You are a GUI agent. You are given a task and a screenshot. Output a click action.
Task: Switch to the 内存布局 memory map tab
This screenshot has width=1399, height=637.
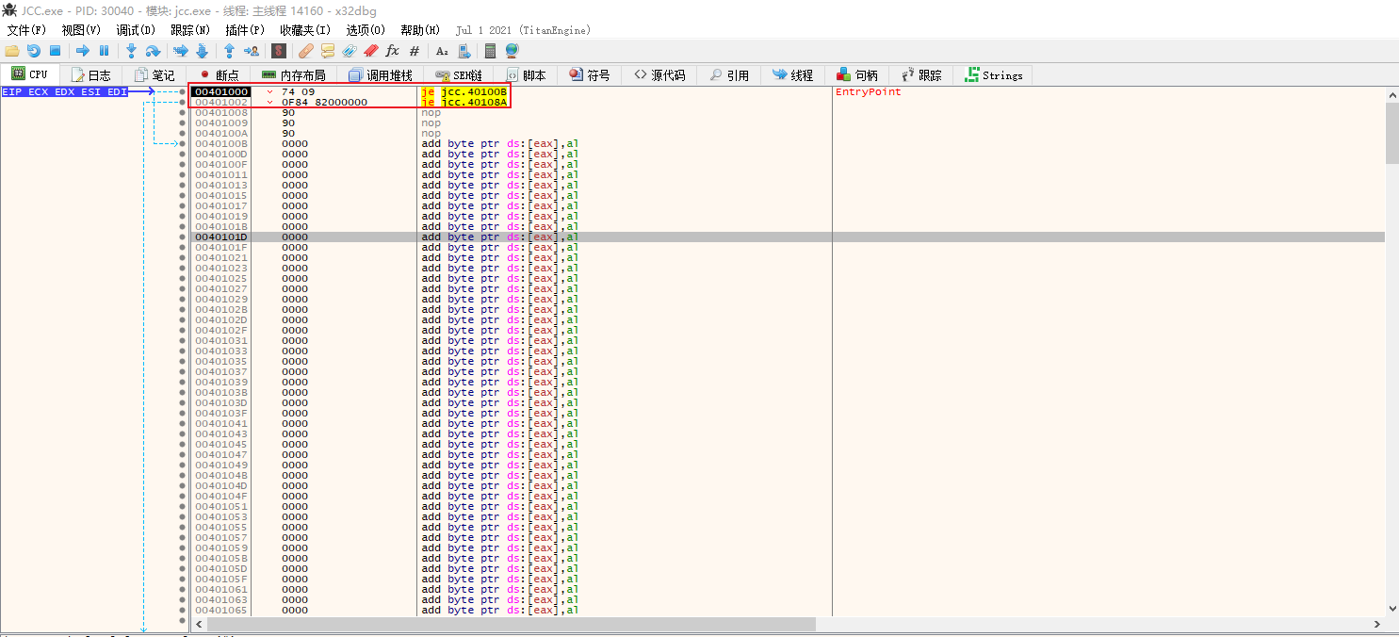[293, 75]
